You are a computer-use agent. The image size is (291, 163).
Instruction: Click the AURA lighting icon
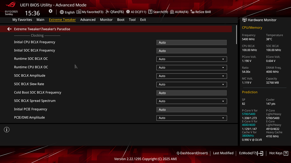[172, 12]
